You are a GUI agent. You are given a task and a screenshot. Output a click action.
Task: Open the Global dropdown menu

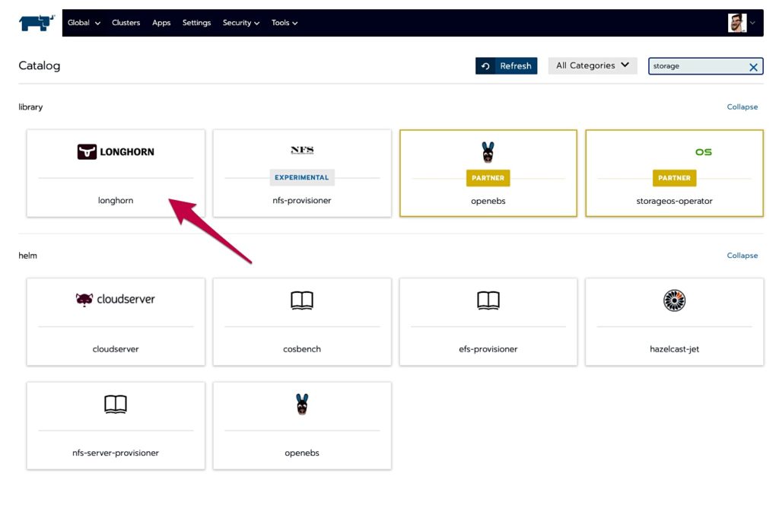click(84, 23)
